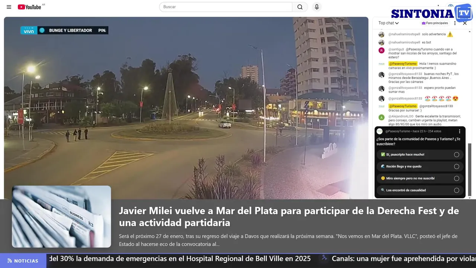Viewport: 476px width, 268px height.
Task: Expand the Top chat dropdown
Action: (x=389, y=23)
